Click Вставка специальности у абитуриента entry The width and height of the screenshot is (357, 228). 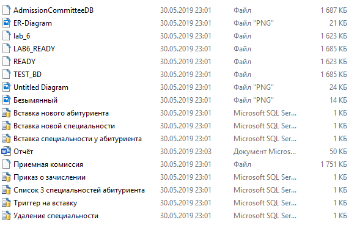[78, 139]
